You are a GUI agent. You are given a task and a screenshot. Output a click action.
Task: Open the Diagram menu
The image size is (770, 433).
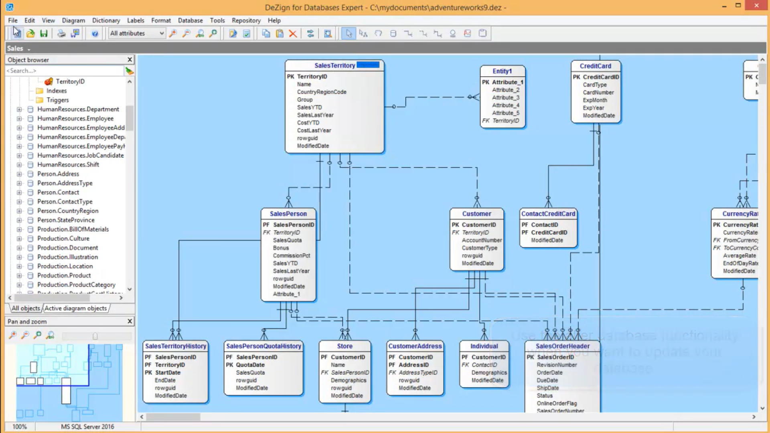tap(73, 20)
